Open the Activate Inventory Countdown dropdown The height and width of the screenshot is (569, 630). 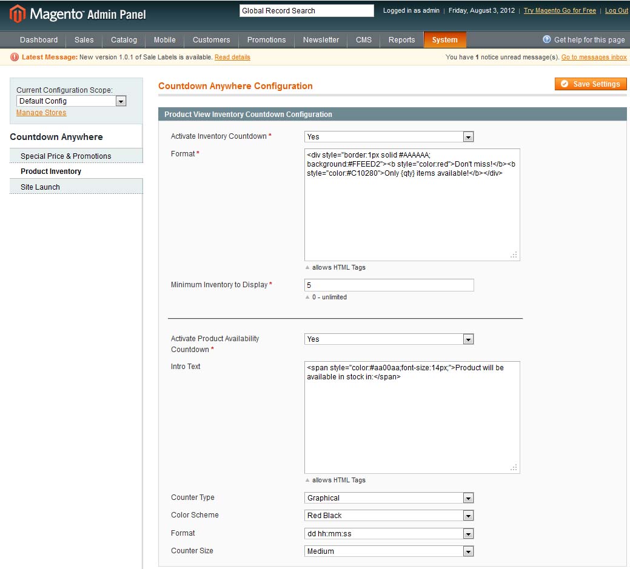point(389,136)
